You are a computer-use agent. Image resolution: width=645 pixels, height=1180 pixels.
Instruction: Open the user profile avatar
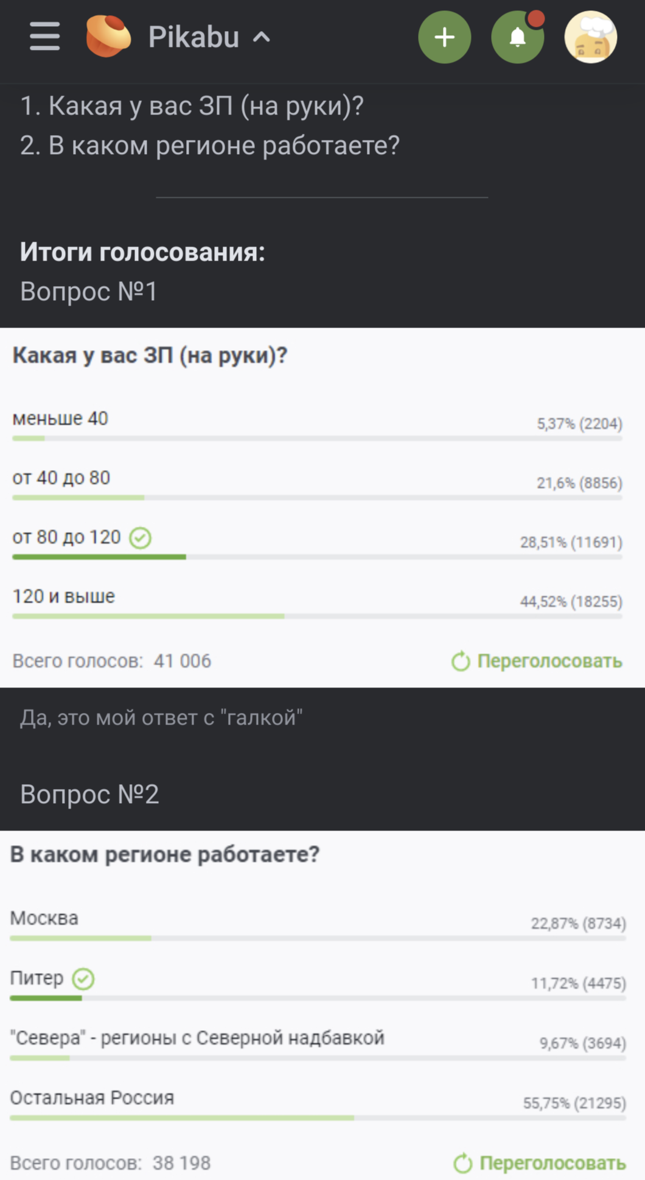(x=590, y=37)
